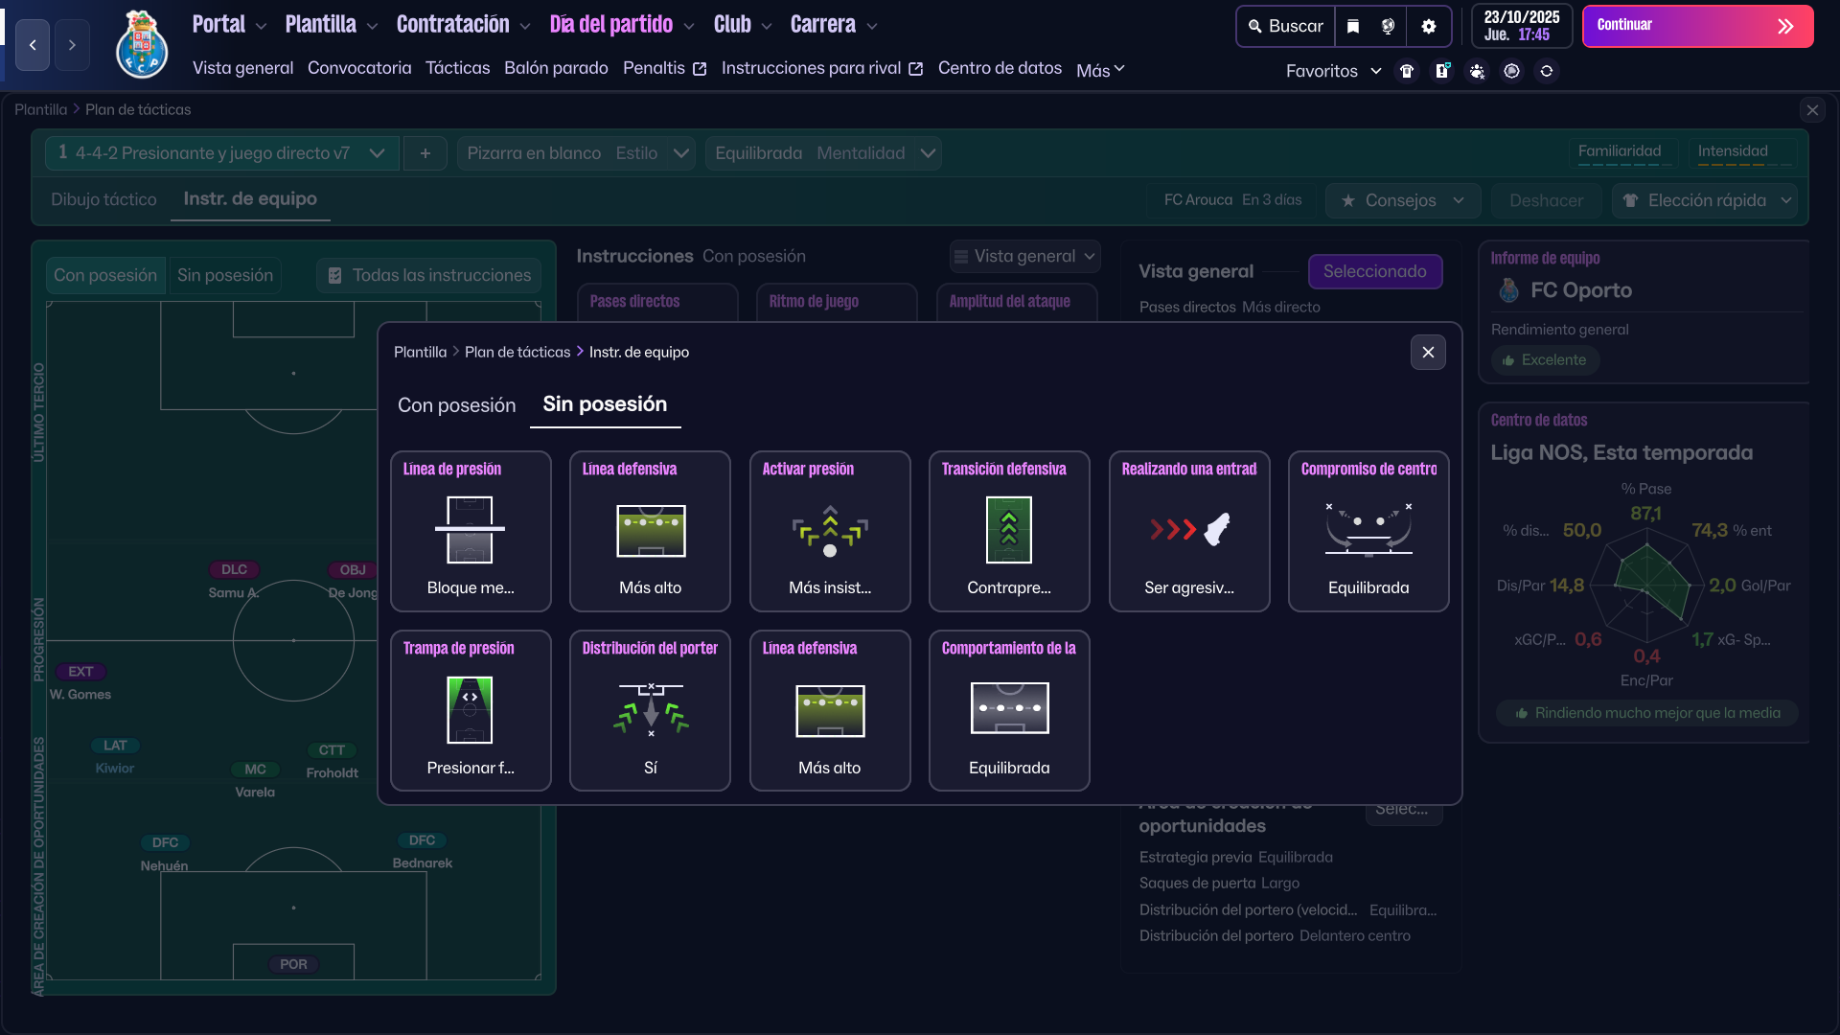Open the globe world icon in top bar
Viewport: 1840px width, 1035px height.
1388,27
